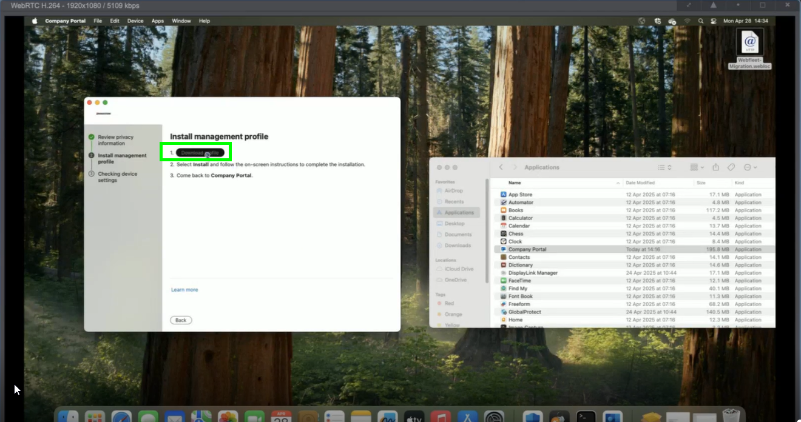Sort Finder list by Name column
Screen dimensions: 801x422
click(x=515, y=183)
